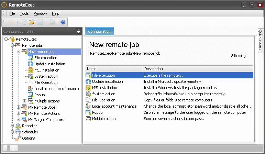The height and width of the screenshot is (154, 265).
Task: Click the Popup tree icon
Action: 31,95
